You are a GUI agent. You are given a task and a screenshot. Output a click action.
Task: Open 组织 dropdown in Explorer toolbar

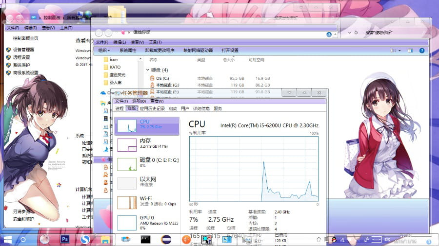104,51
